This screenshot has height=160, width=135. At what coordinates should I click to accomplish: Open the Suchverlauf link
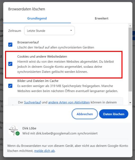pos(32,102)
